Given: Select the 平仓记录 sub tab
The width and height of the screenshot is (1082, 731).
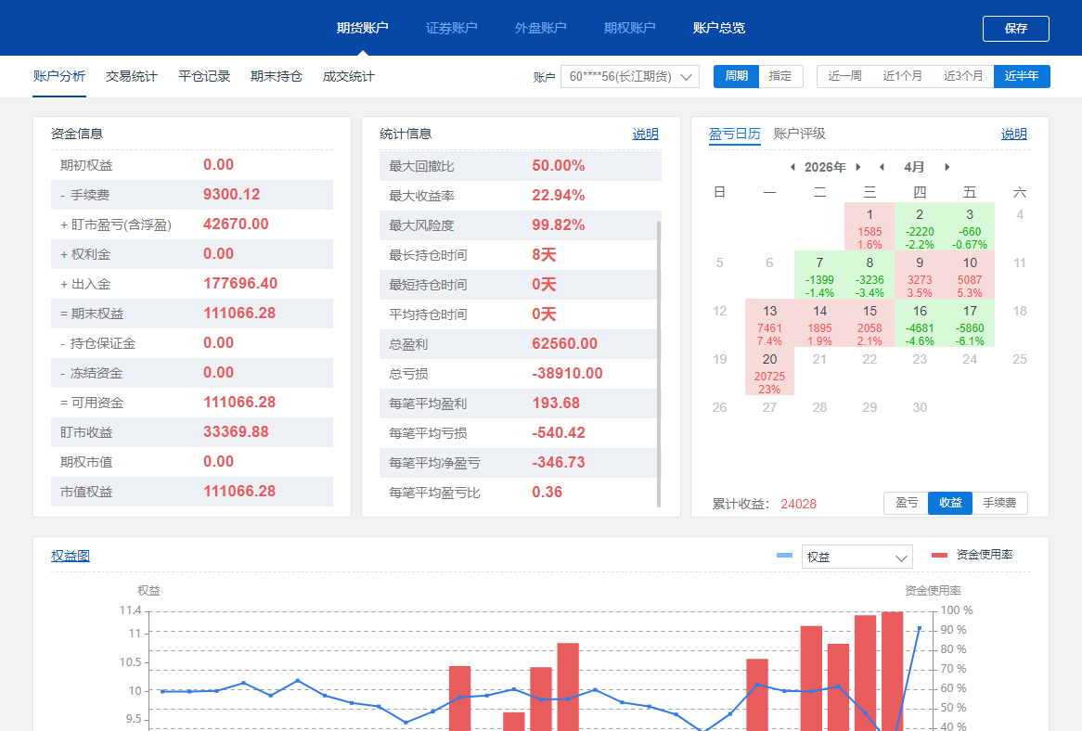Looking at the screenshot, I should point(204,76).
